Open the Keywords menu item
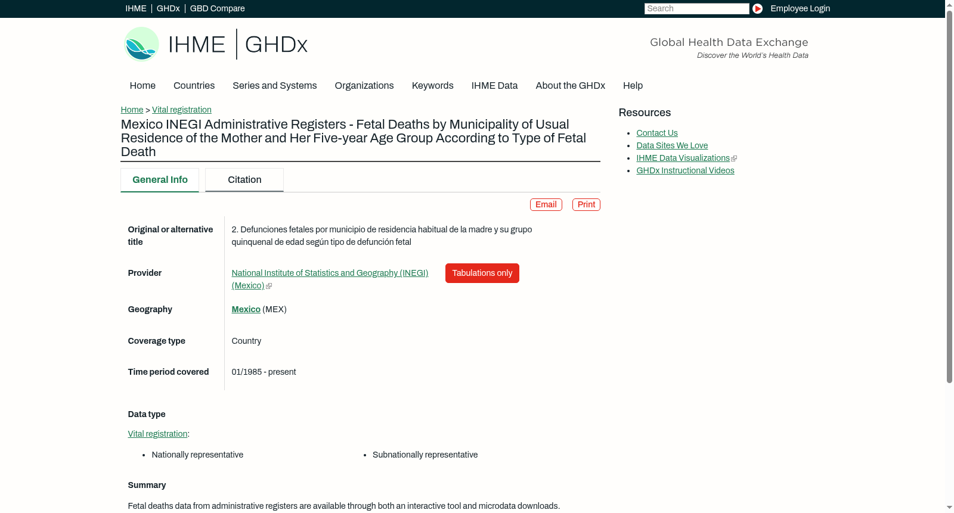The image size is (954, 513). click(433, 86)
